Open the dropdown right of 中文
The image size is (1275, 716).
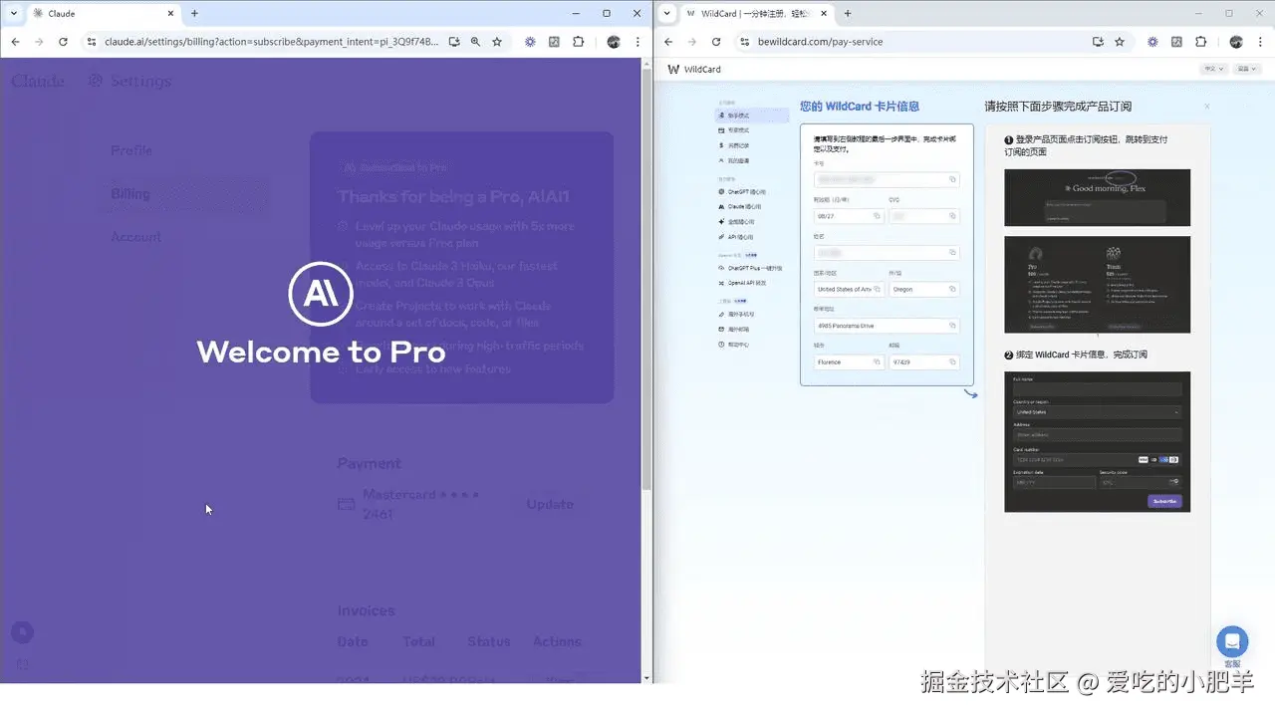pyautogui.click(x=1246, y=69)
